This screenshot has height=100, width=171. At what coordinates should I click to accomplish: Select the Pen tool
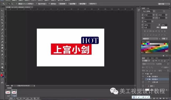click(2, 55)
